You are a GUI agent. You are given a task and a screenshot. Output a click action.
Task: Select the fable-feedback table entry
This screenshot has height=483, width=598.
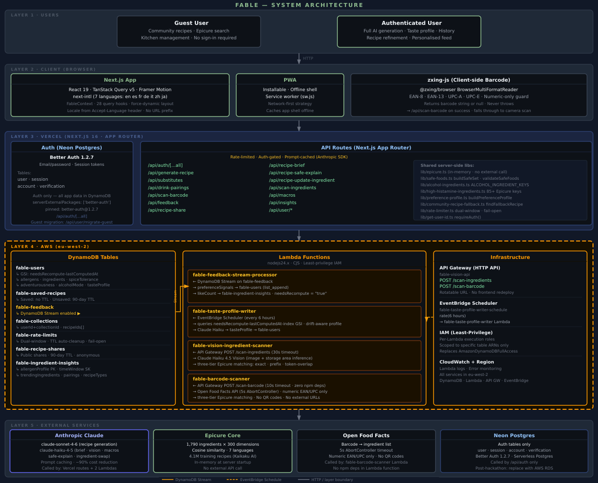(x=35, y=307)
